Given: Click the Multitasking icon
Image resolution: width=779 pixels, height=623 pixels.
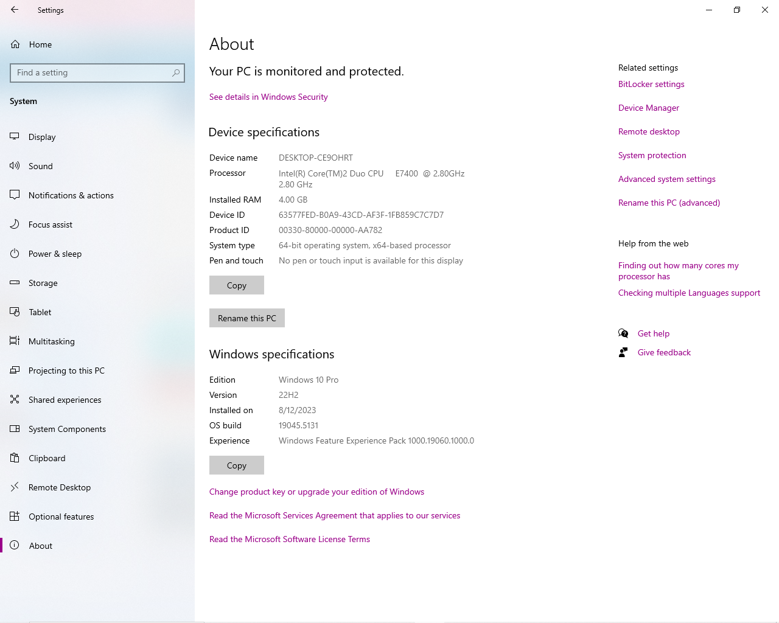Looking at the screenshot, I should (x=15, y=341).
